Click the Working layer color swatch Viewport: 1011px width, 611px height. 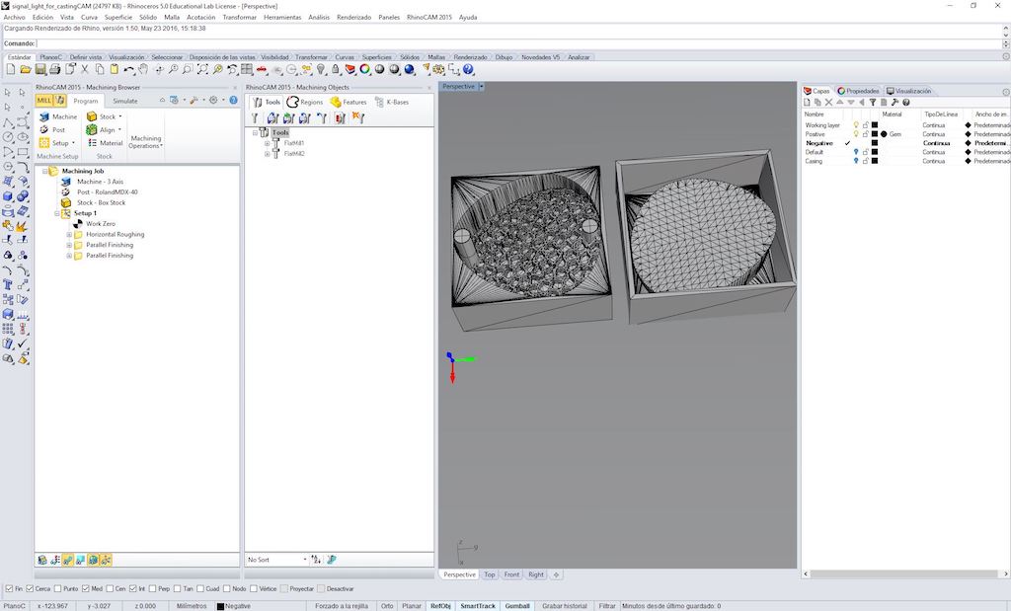click(875, 125)
